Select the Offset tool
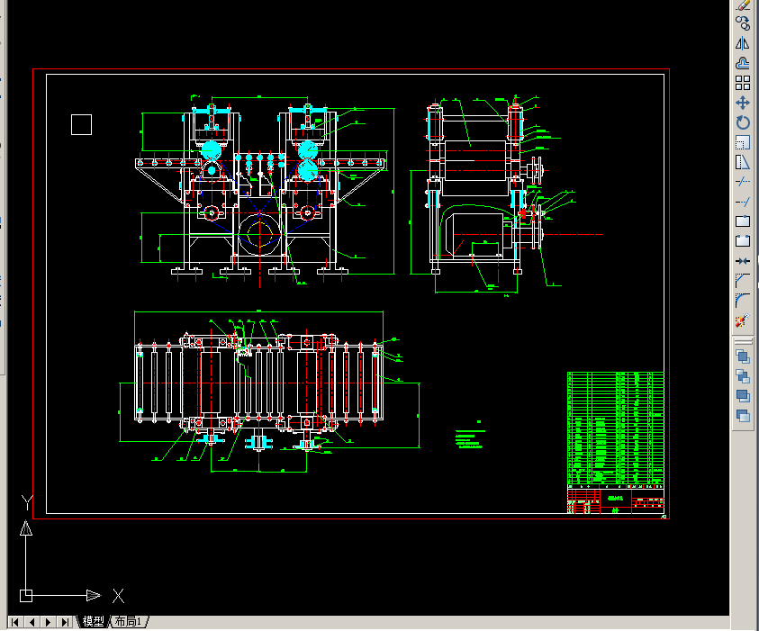This screenshot has height=631, width=759. tap(743, 63)
